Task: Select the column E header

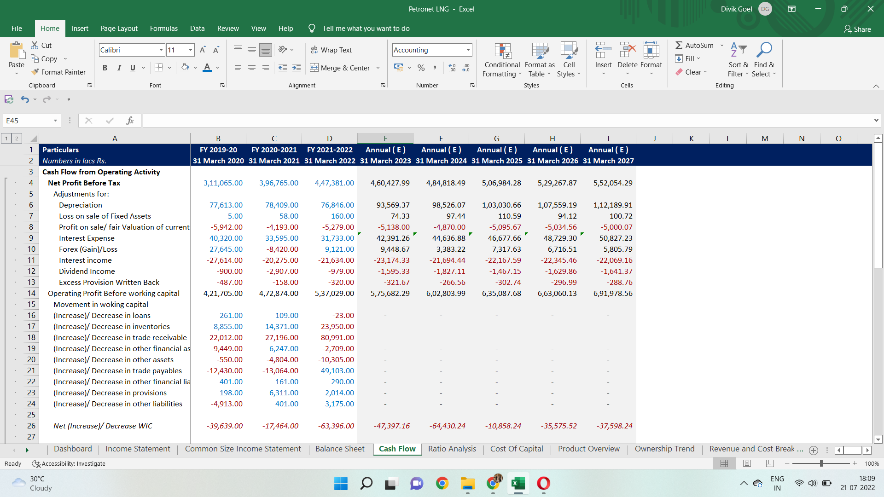Action: point(385,138)
